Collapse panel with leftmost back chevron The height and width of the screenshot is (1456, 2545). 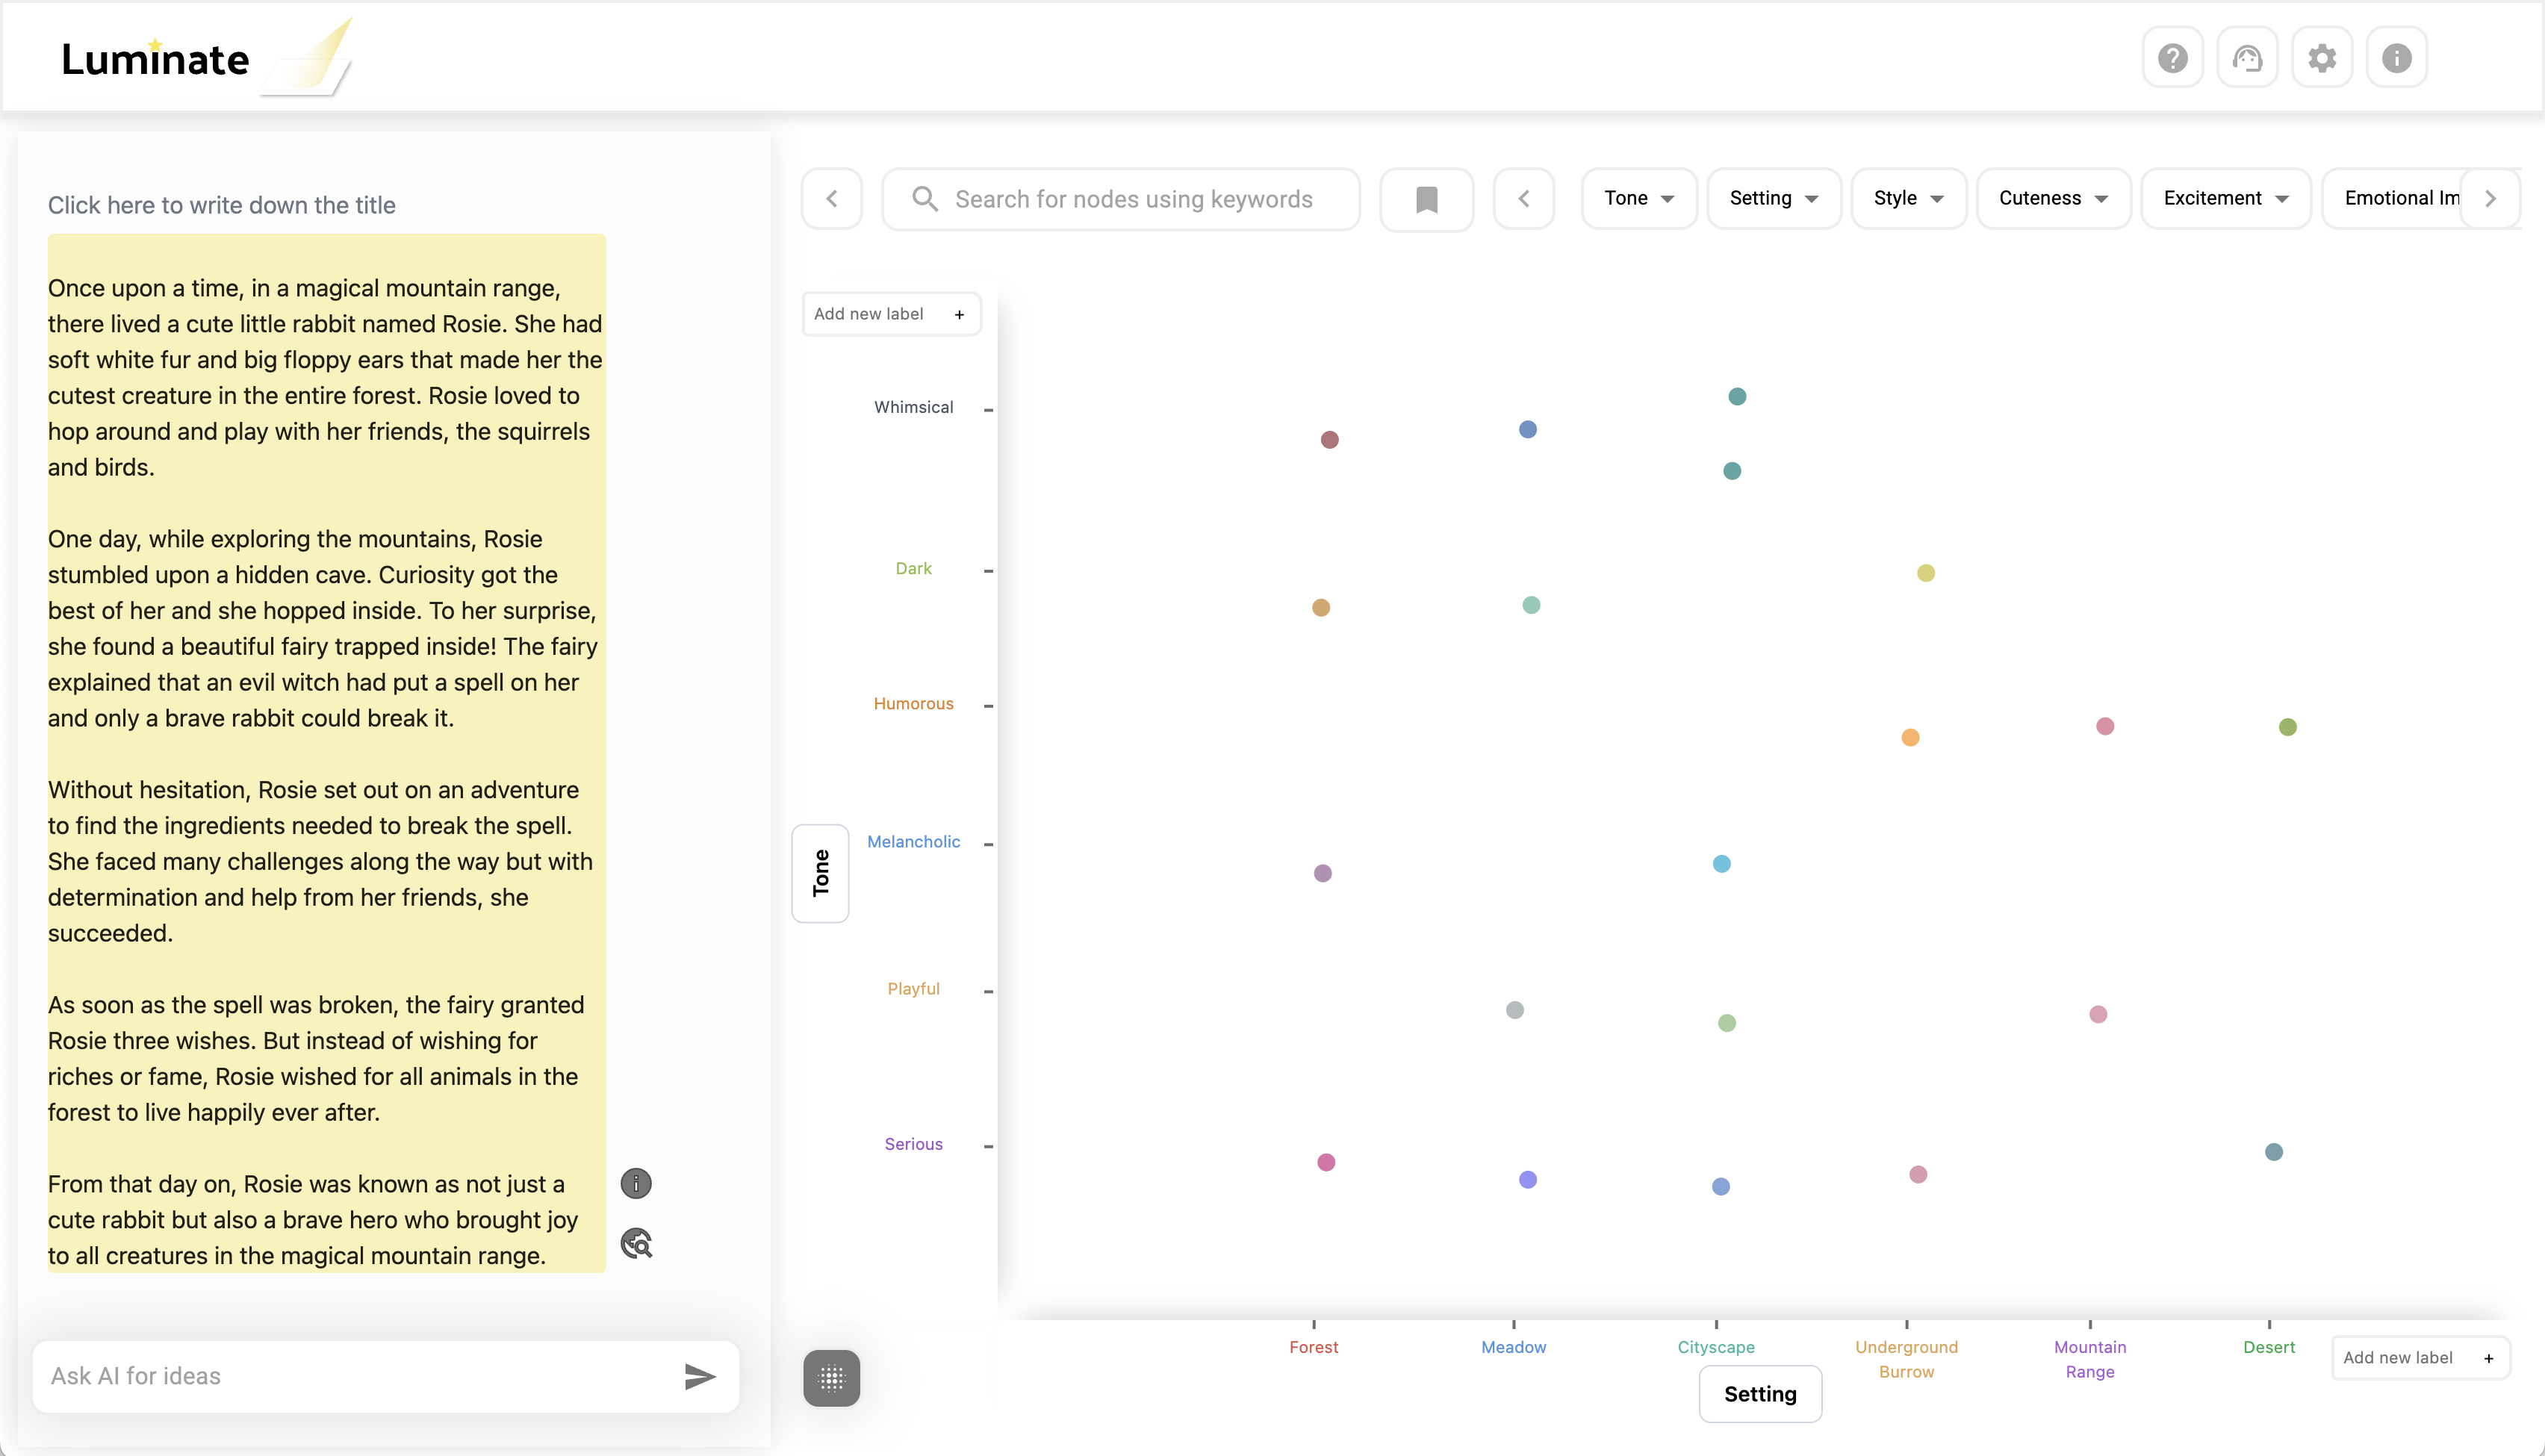pyautogui.click(x=831, y=199)
